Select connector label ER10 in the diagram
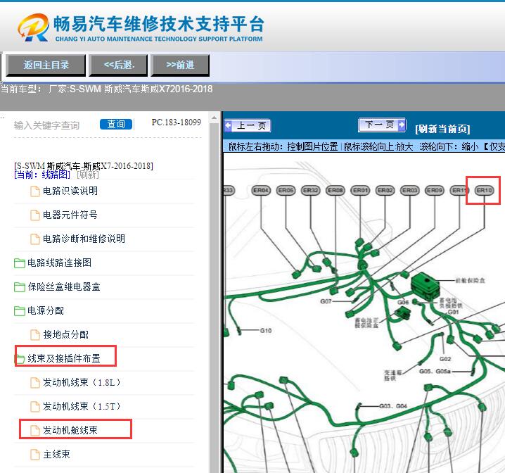Screen dimensions: 505x473 (484, 190)
